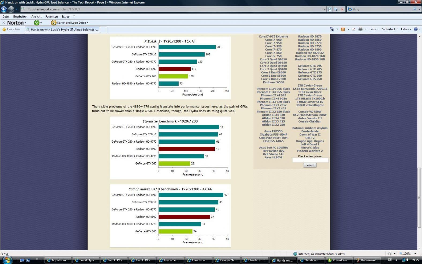
Task: Open the recent pages dropdown beside Forward
Action: 17,9
